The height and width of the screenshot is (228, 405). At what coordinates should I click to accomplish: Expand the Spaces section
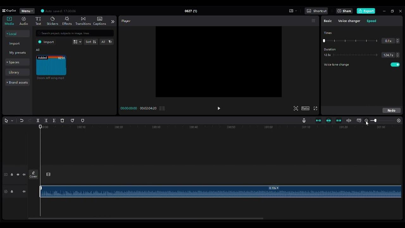(17, 62)
